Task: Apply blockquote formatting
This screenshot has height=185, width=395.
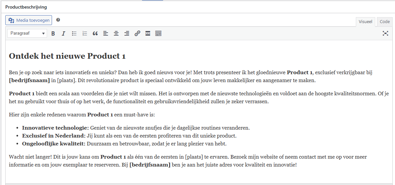Action: pyautogui.click(x=95, y=33)
